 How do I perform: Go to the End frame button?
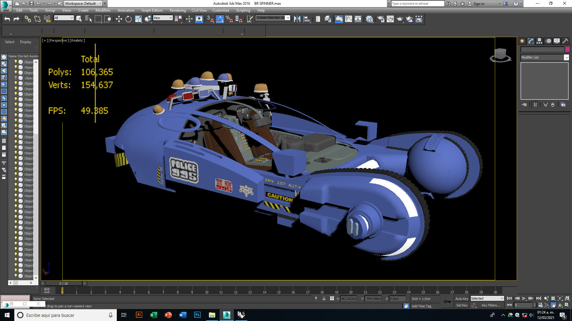538,298
